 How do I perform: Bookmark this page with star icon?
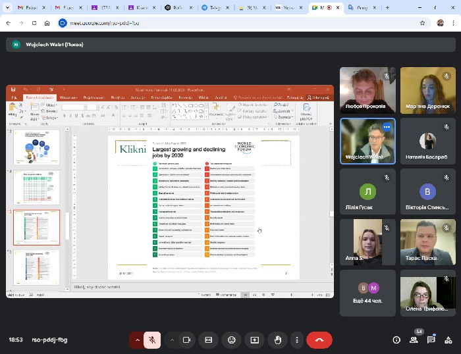(422, 22)
